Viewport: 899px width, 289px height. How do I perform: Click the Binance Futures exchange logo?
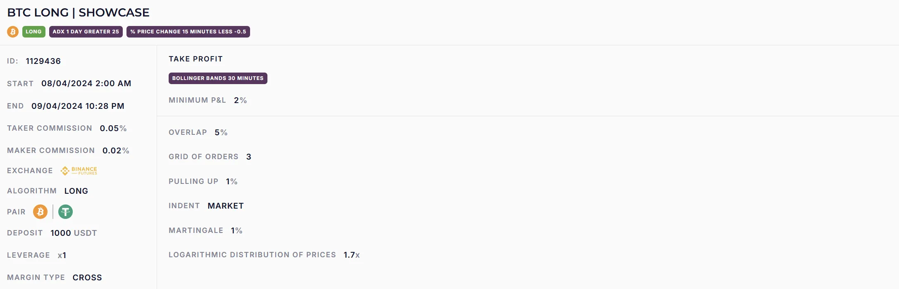pos(79,171)
